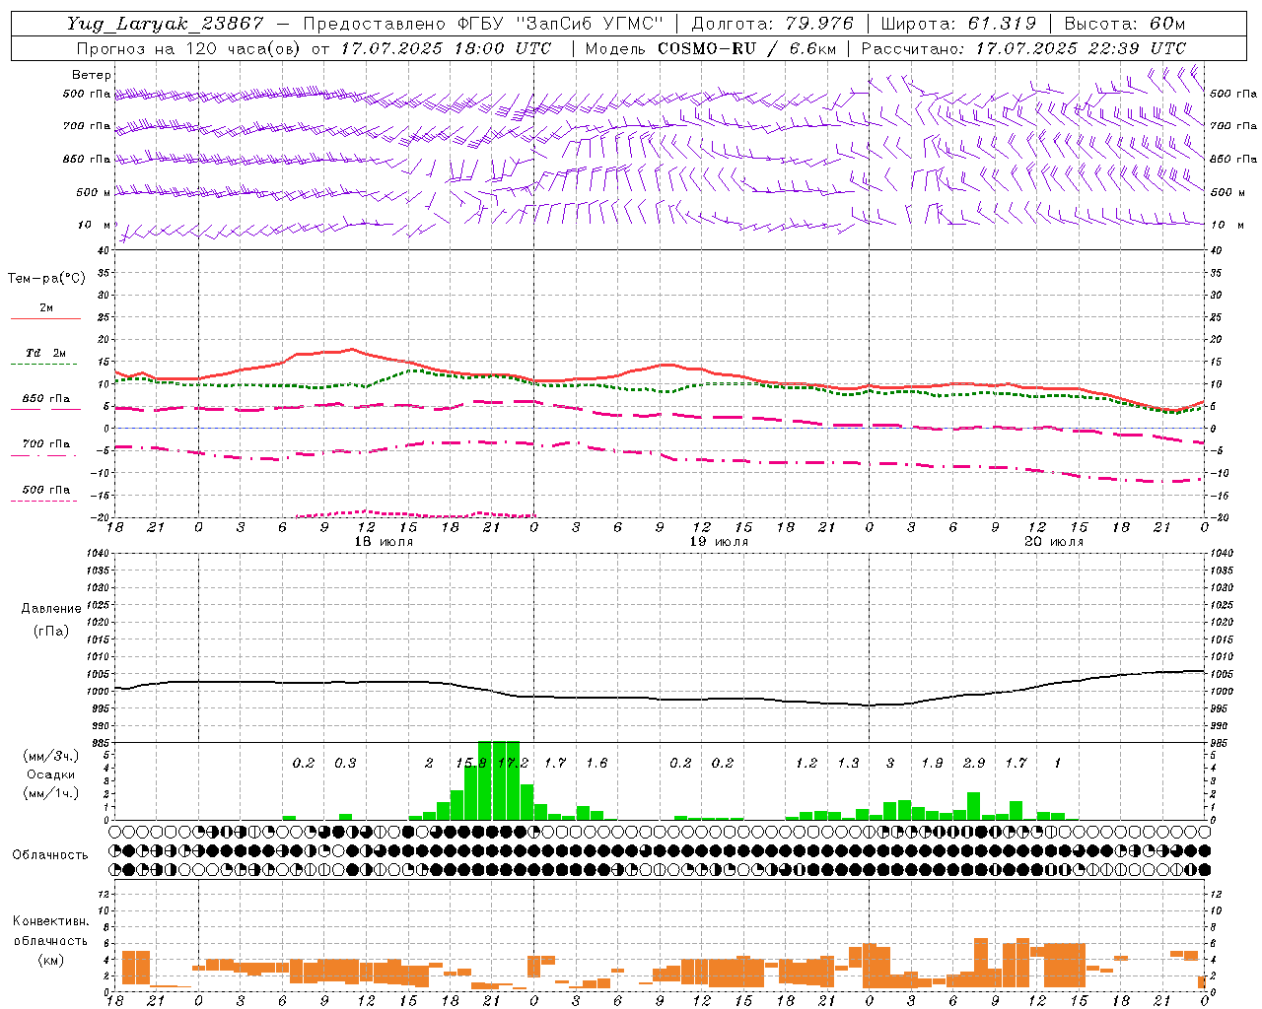Click the 1.6 precipitation value
The image size is (1262, 1009).
click(596, 764)
